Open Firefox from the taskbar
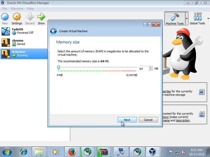Viewport: 210px width, 157px height. 72,152
